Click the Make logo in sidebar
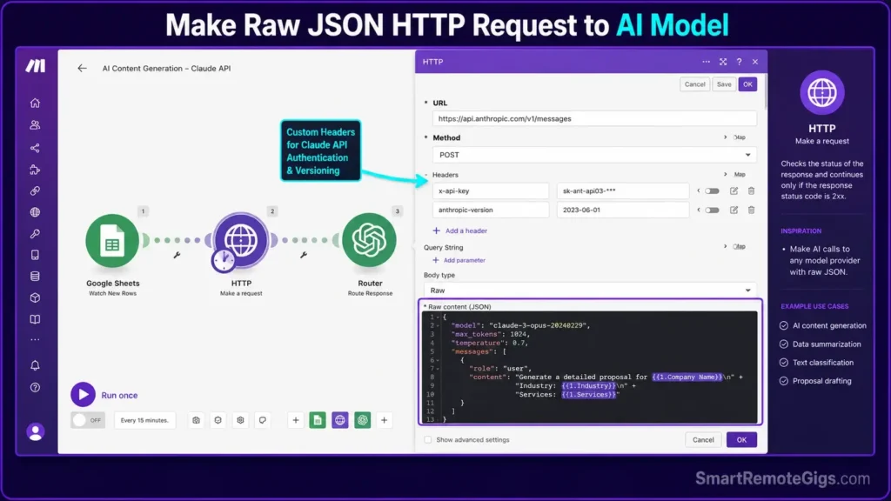Image resolution: width=891 pixels, height=501 pixels. coord(35,66)
